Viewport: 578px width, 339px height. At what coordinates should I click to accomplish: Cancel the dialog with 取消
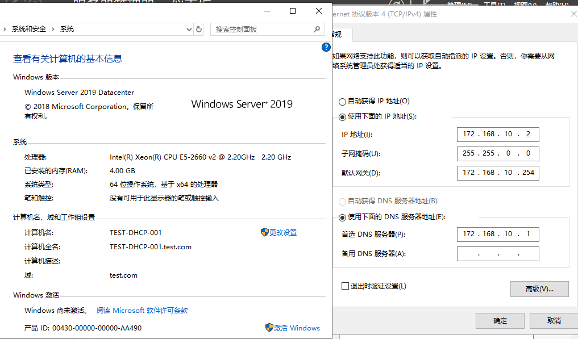pos(554,321)
